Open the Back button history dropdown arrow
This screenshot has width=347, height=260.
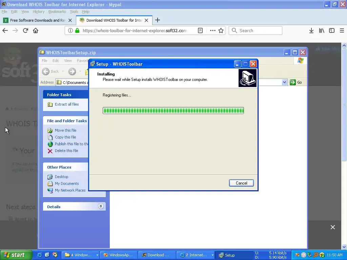[x=63, y=71]
